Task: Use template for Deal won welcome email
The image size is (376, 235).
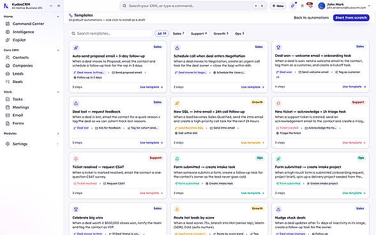Action: 354,87
